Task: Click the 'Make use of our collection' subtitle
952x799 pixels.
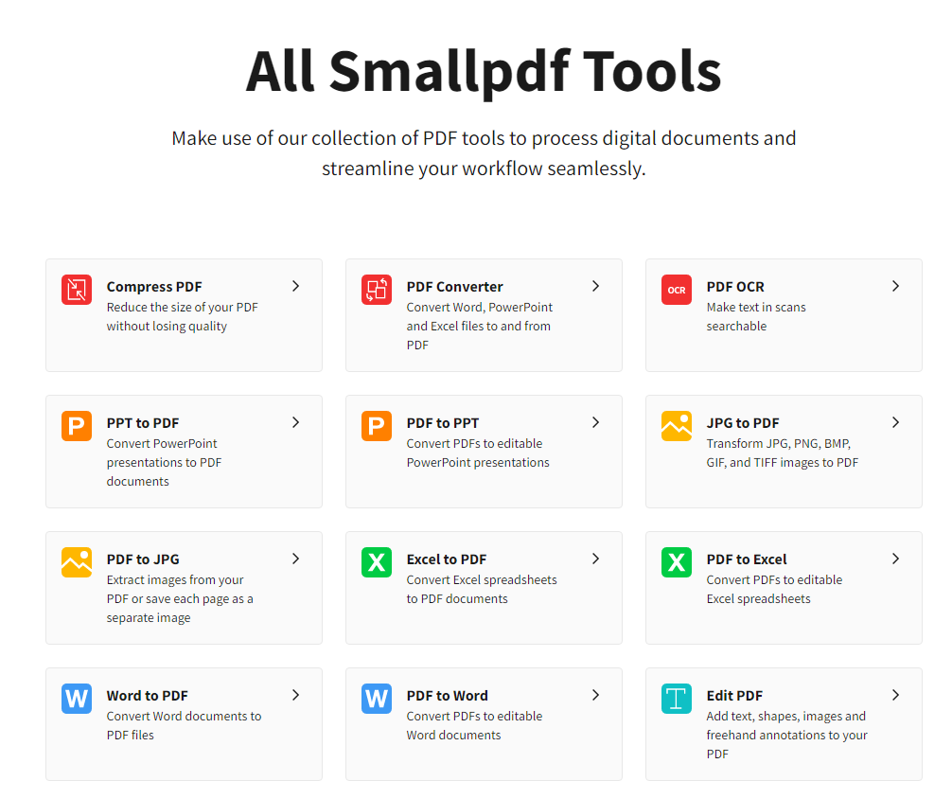Action: coord(484,153)
